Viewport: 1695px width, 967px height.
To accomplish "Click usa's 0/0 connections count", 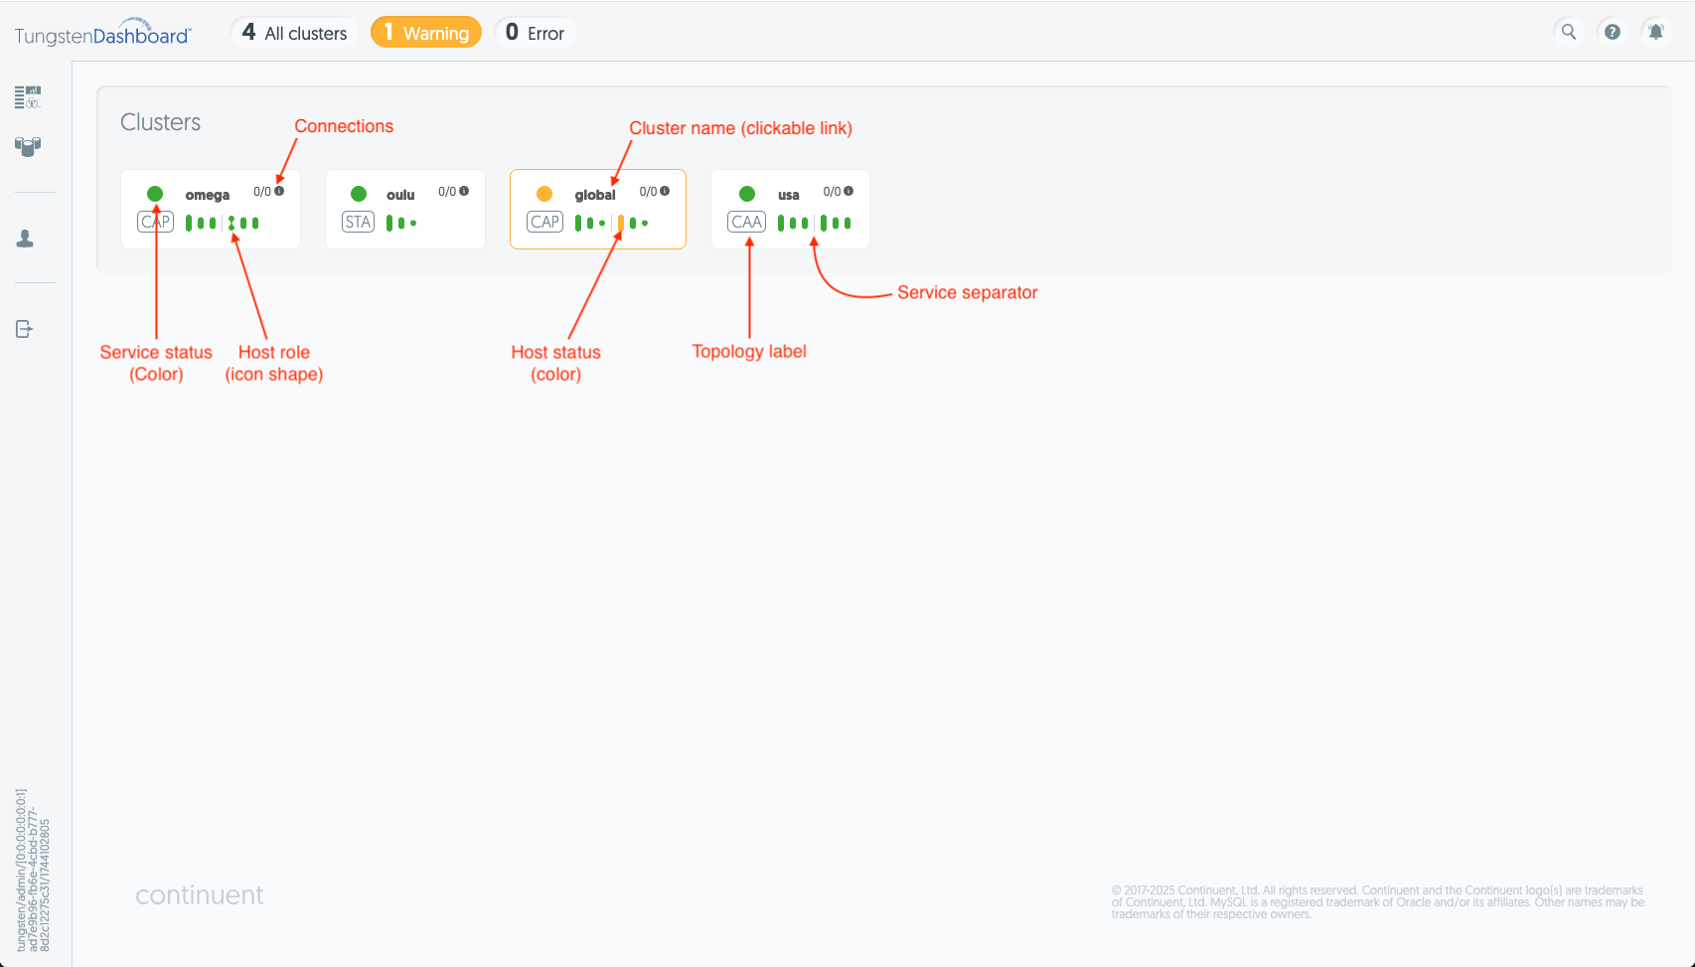I will (x=832, y=192).
